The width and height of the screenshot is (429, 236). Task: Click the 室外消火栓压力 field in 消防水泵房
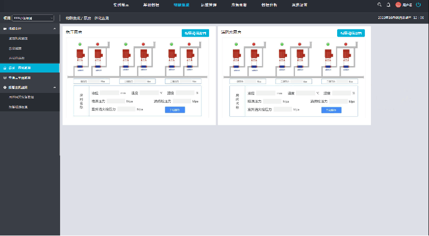pyautogui.click(x=283, y=109)
